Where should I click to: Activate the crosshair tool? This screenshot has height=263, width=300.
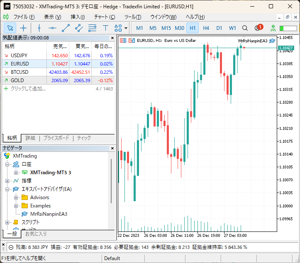click(23, 28)
